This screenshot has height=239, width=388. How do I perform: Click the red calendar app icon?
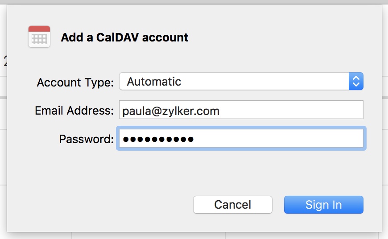pyautogui.click(x=39, y=37)
